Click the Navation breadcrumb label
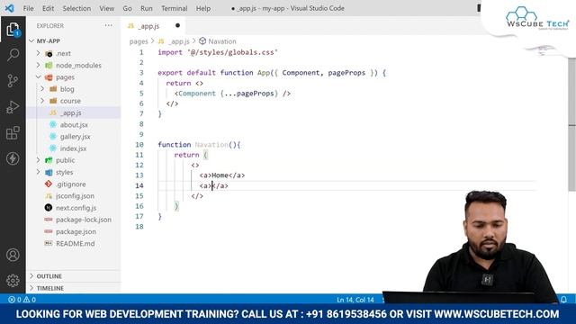 point(222,41)
